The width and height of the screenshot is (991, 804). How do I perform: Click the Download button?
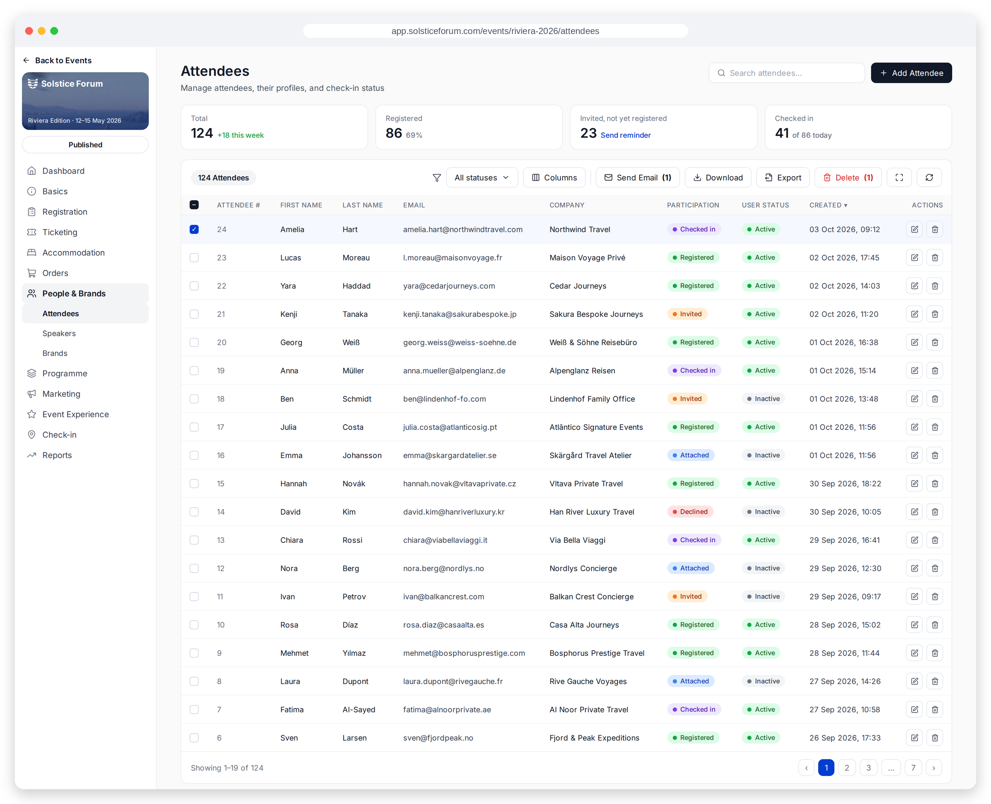click(717, 178)
